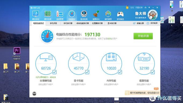The width and height of the screenshot is (183, 103).
Task: Uncheck the 显卡性能 test checkbox
Action: [87, 72]
